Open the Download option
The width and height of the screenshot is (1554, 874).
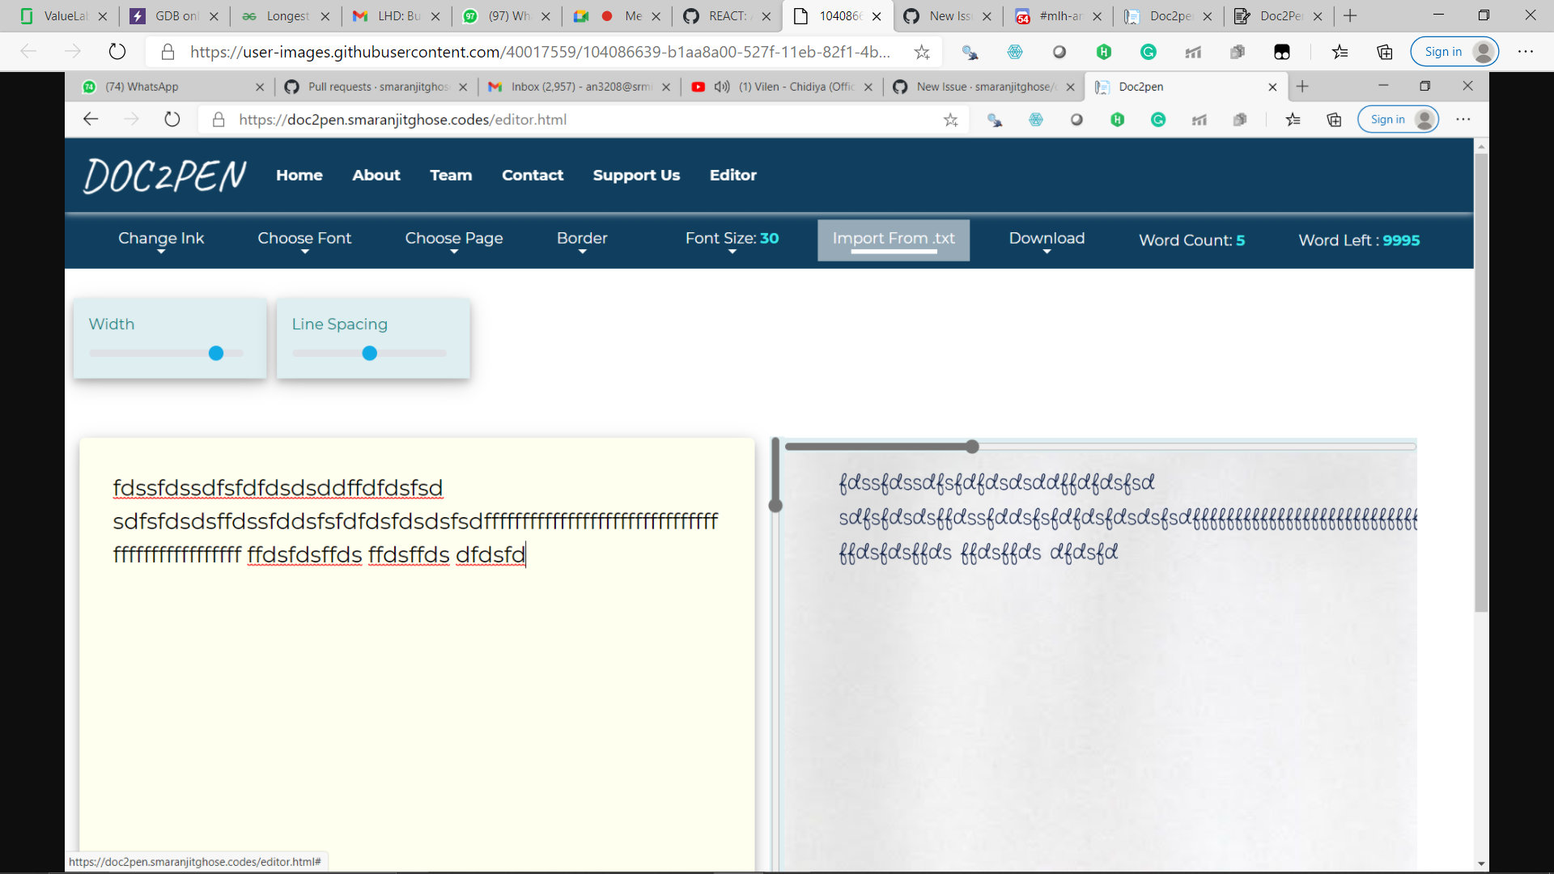[x=1047, y=239]
